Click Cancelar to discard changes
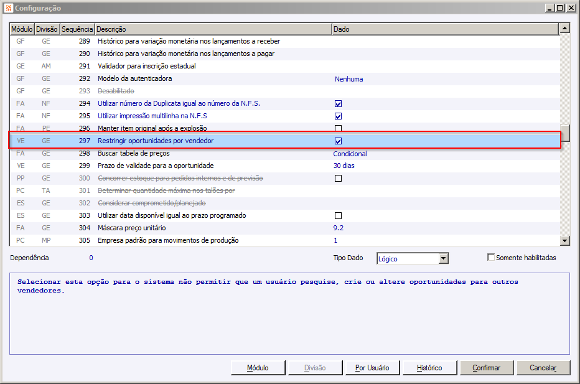This screenshot has height=384, width=580. [543, 368]
